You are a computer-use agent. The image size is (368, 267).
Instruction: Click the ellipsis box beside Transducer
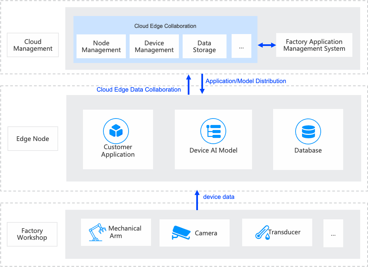tap(333, 233)
